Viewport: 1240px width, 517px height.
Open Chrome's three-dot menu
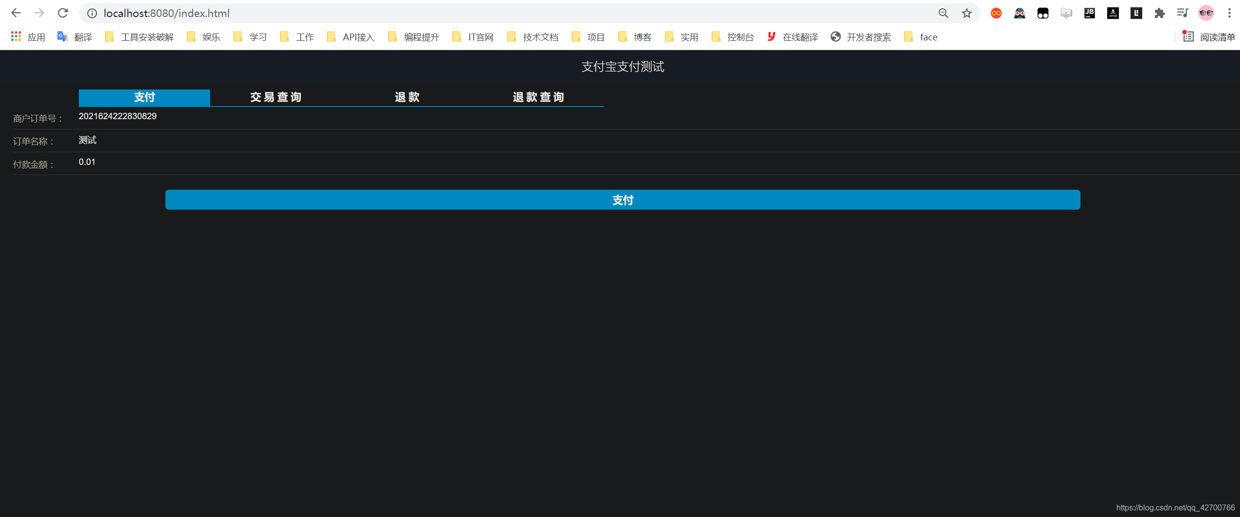1229,13
